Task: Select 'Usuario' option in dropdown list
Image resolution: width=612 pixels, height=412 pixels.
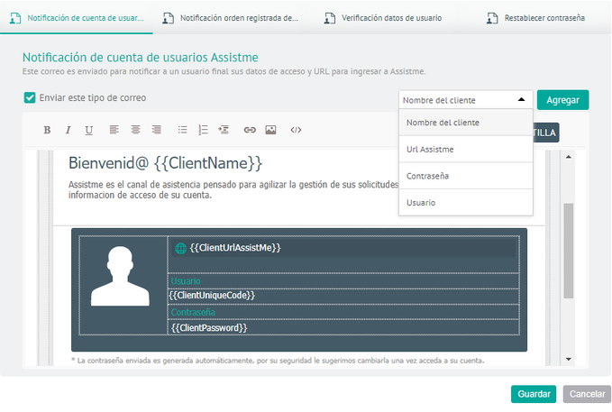Action: click(x=466, y=203)
